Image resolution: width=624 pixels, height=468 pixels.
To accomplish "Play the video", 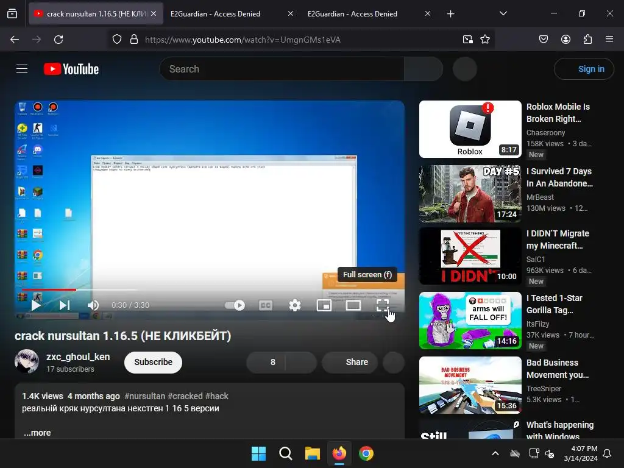I will point(36,305).
